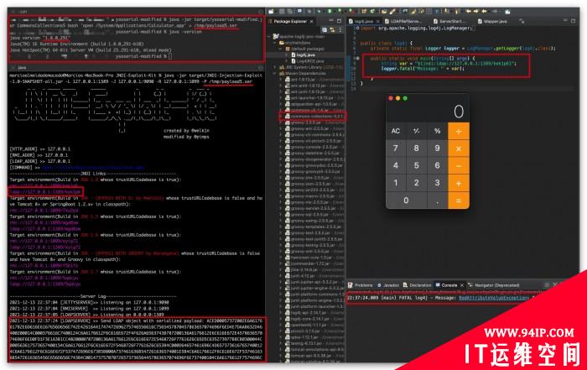Screen dimensions: 587x370
Task: Click digit 3 on the Calculator
Action: [x=437, y=184]
